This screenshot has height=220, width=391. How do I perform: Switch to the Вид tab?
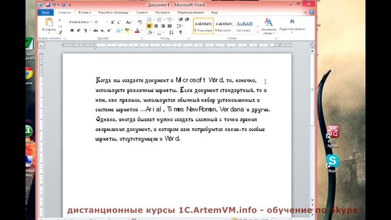click(x=214, y=12)
